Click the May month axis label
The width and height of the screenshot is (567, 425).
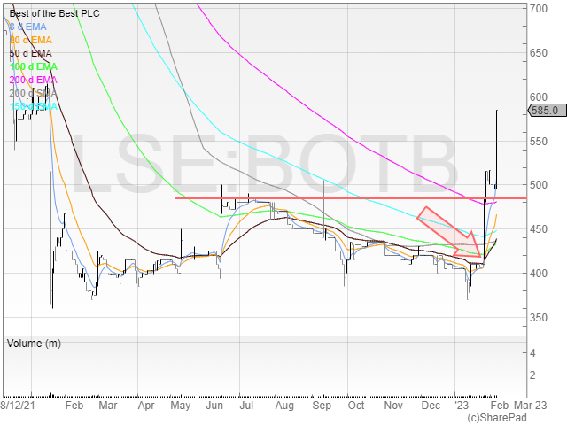click(x=180, y=406)
